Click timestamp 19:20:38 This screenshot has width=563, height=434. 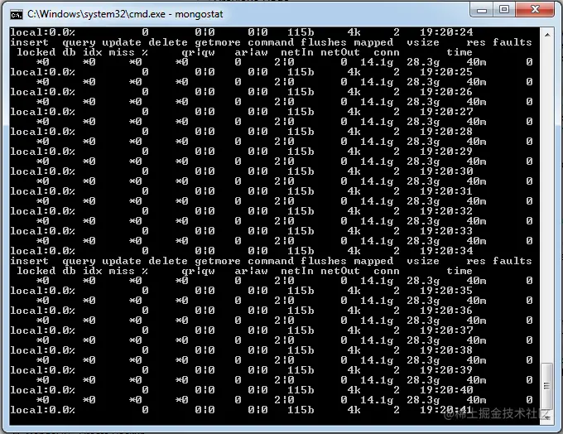(x=446, y=350)
